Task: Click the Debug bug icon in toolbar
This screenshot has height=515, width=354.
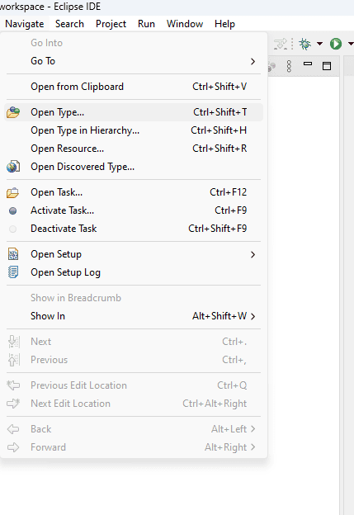Action: [304, 44]
